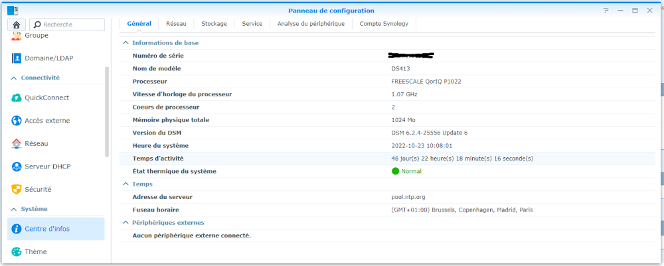Select Accès externe globe icon
664x266 pixels.
17,121
